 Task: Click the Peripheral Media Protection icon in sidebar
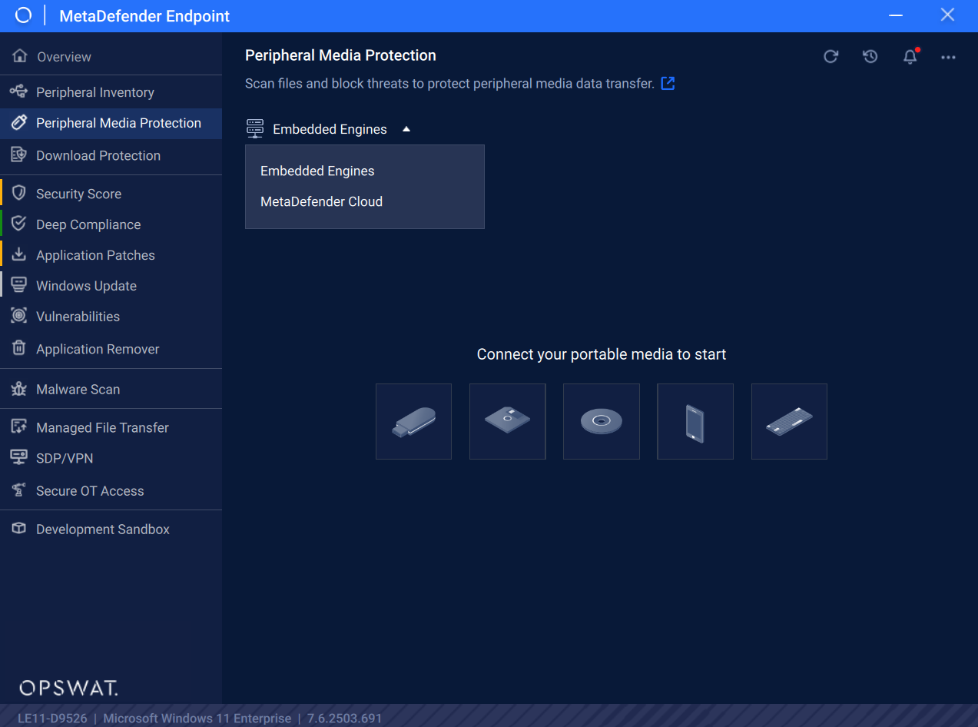click(19, 123)
